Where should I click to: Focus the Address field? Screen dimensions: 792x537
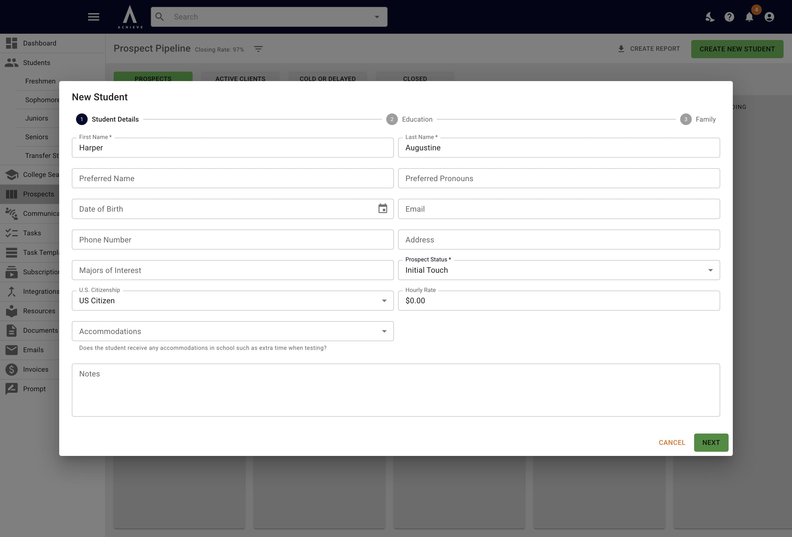pos(559,240)
